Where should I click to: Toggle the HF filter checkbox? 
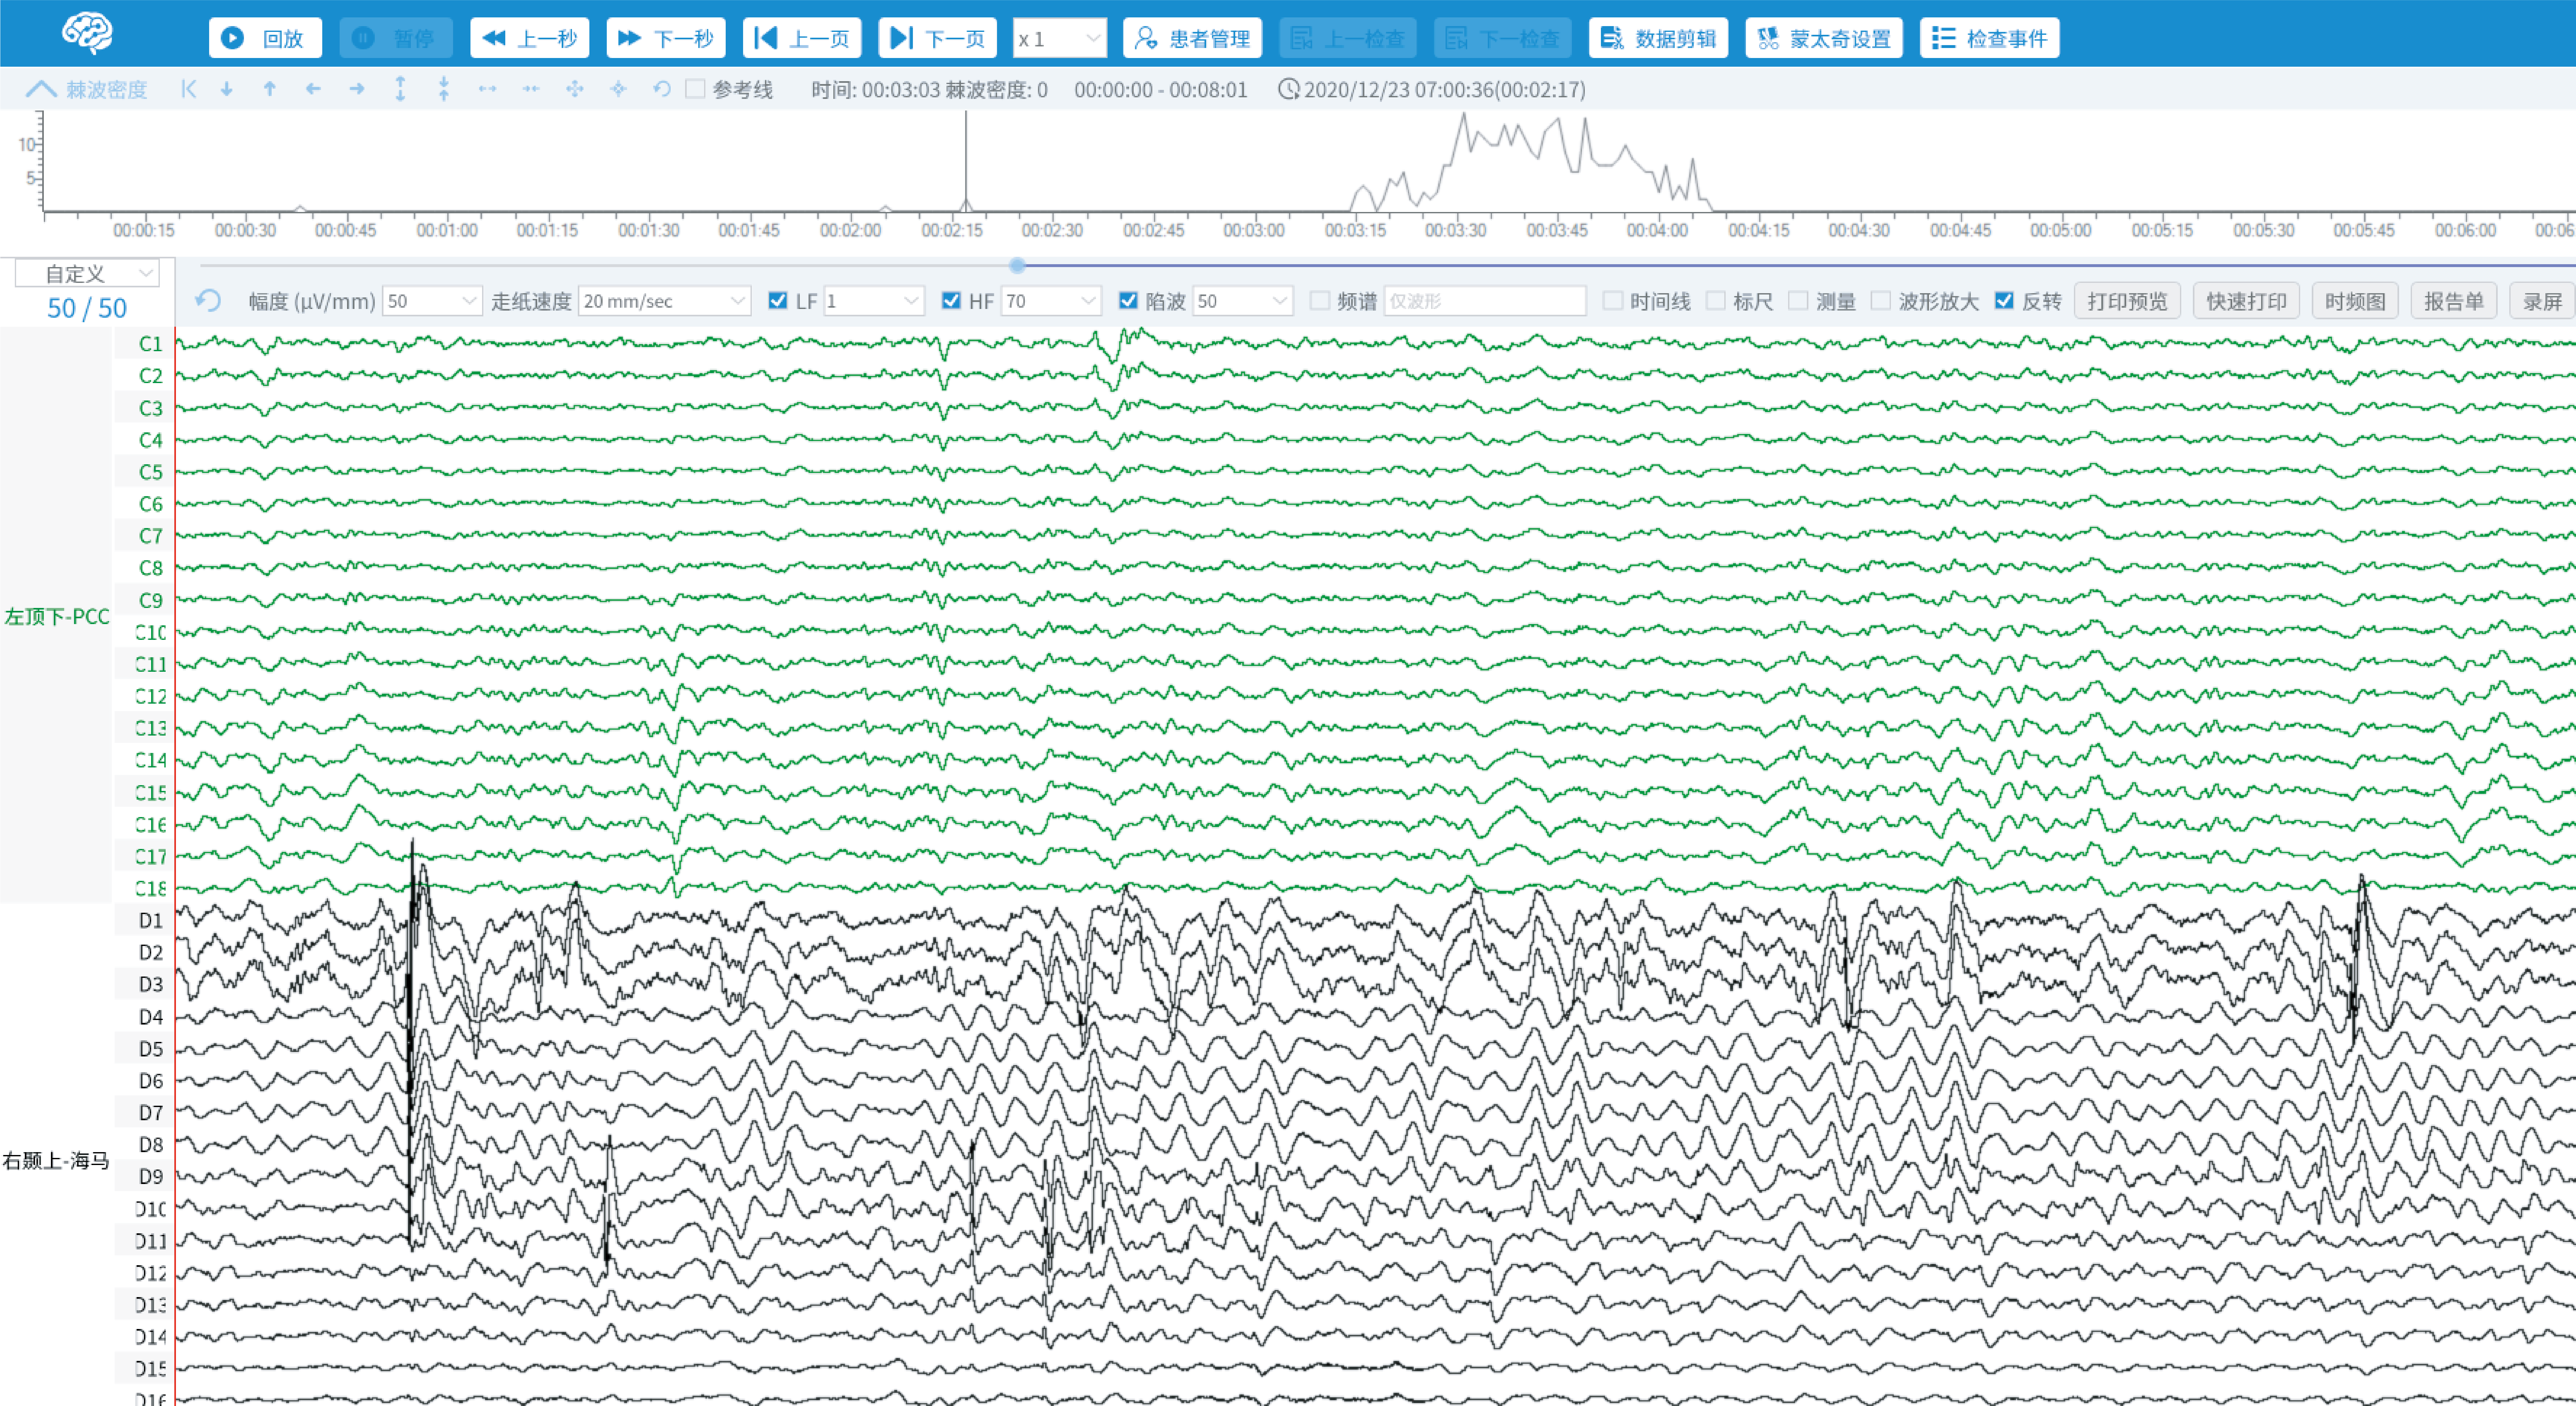point(951,301)
